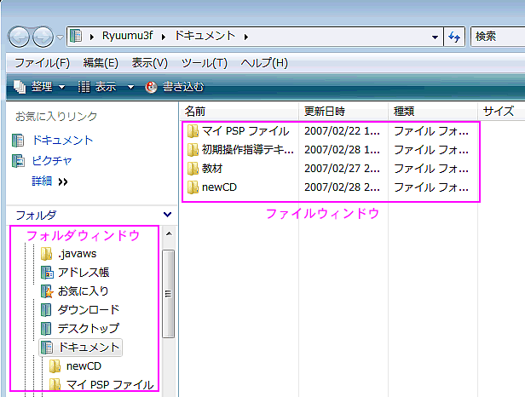
Task: Click folder tree scrollbar up arrow
Action: tap(169, 233)
